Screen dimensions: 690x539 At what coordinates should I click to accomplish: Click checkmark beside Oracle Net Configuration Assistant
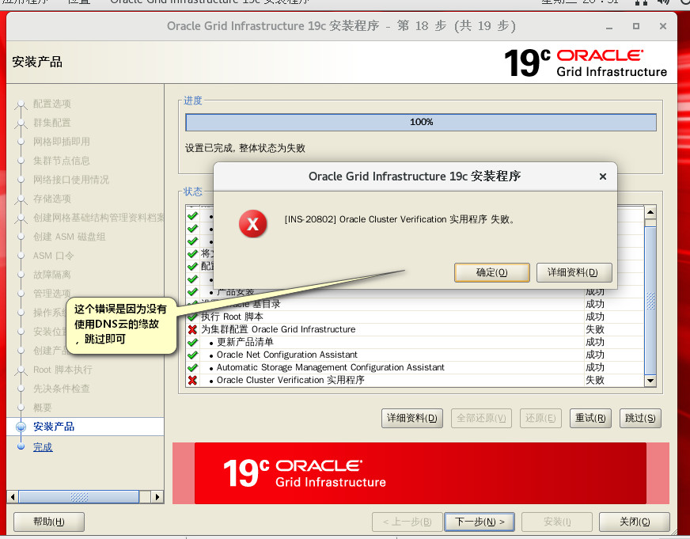click(194, 355)
